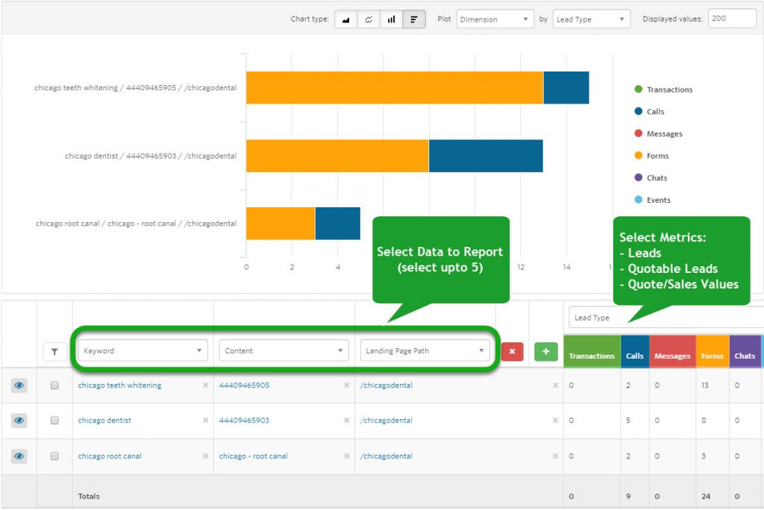The height and width of the screenshot is (510, 764).
Task: Sort by the Calls column header
Action: click(634, 356)
